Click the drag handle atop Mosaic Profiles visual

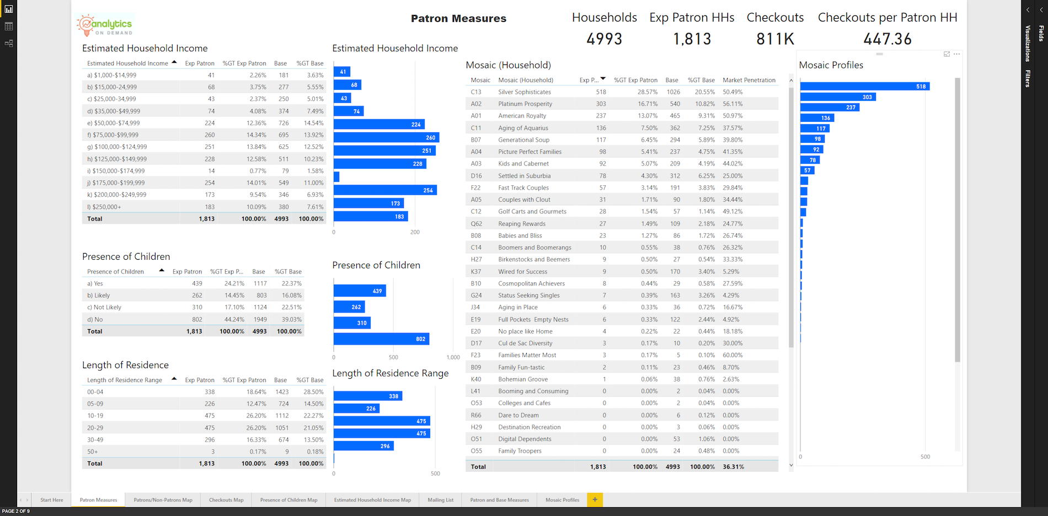(879, 54)
